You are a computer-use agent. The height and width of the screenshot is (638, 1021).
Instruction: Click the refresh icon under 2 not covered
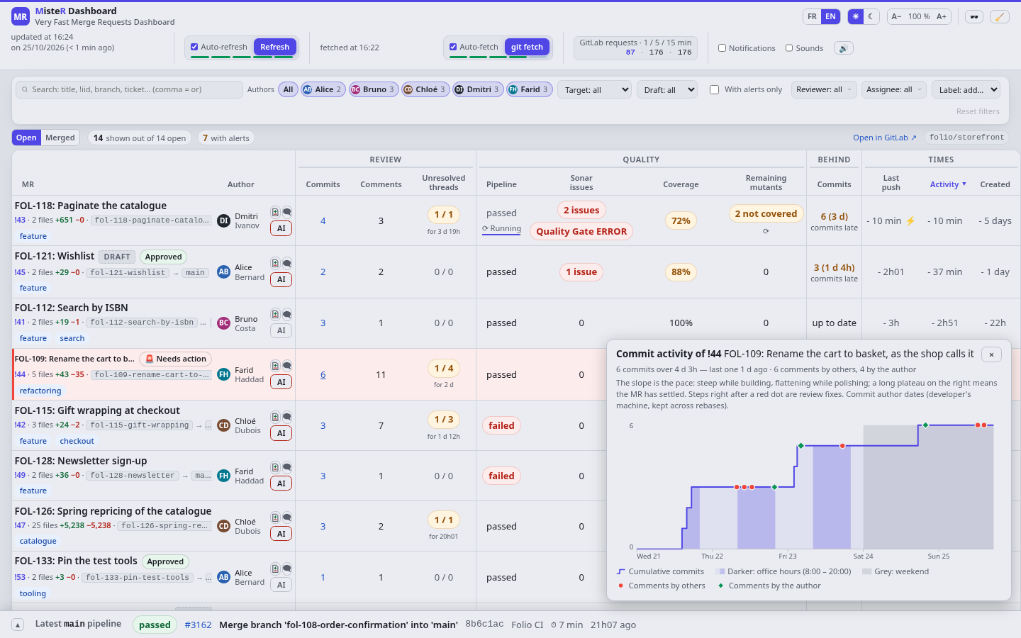coord(766,231)
